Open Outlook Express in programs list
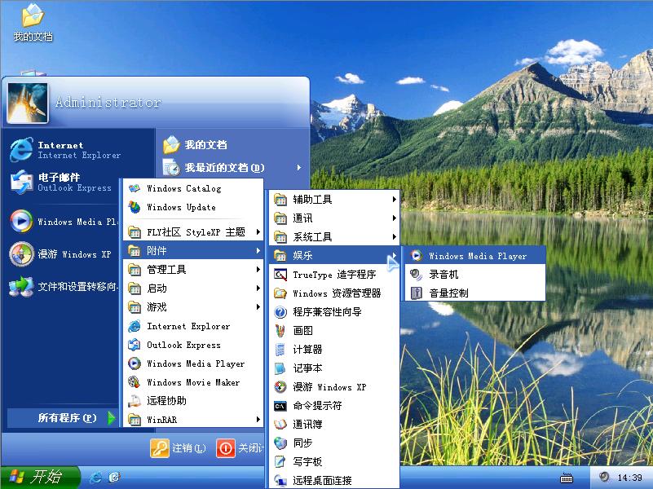The width and height of the screenshot is (653, 489). [193, 345]
